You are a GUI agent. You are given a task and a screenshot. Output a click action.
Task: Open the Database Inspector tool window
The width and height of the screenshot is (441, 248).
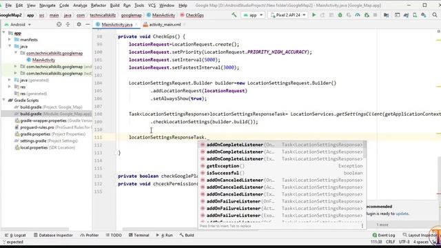point(53,235)
